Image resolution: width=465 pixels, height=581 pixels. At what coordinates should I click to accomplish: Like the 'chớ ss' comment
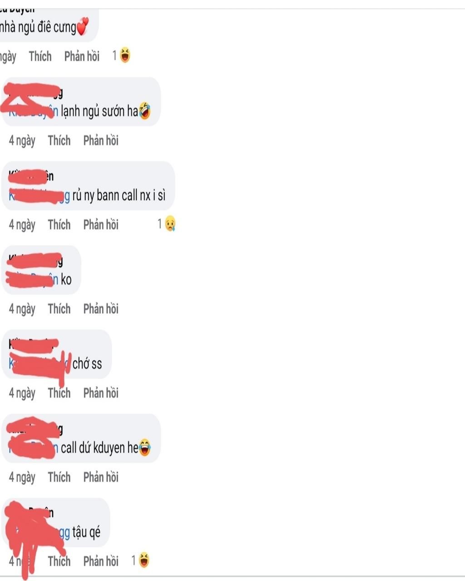59,393
